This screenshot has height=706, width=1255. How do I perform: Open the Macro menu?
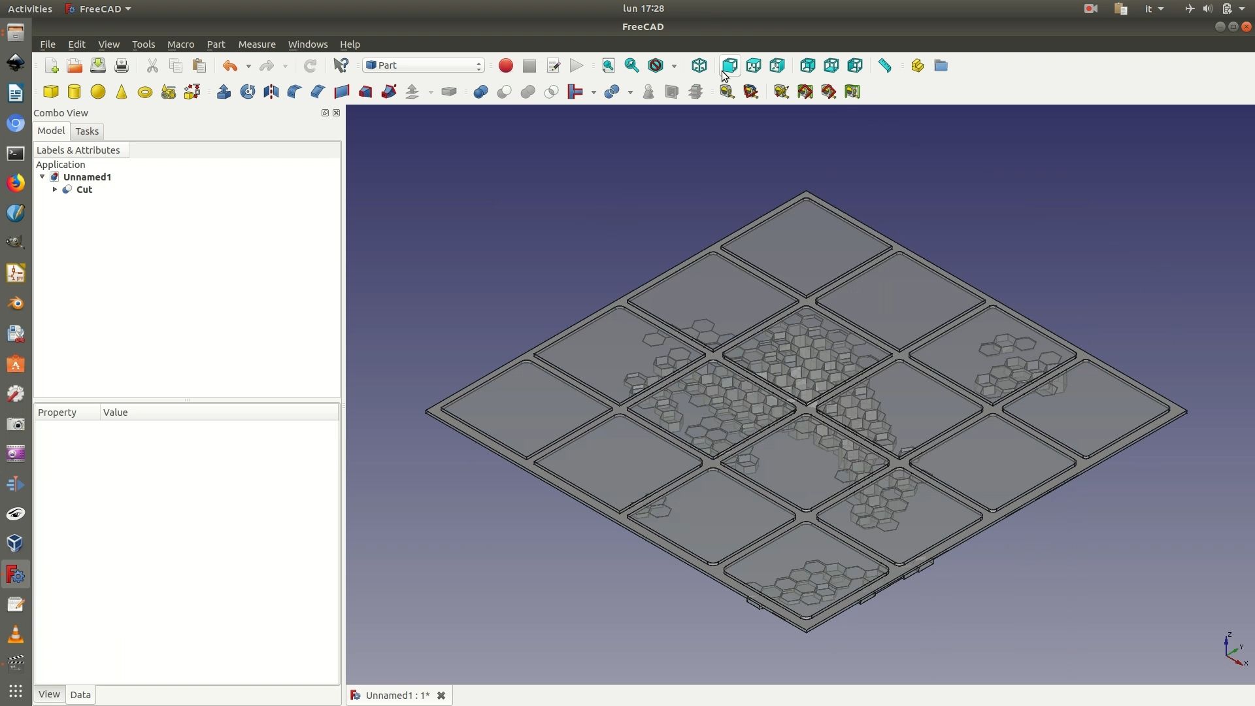180,44
